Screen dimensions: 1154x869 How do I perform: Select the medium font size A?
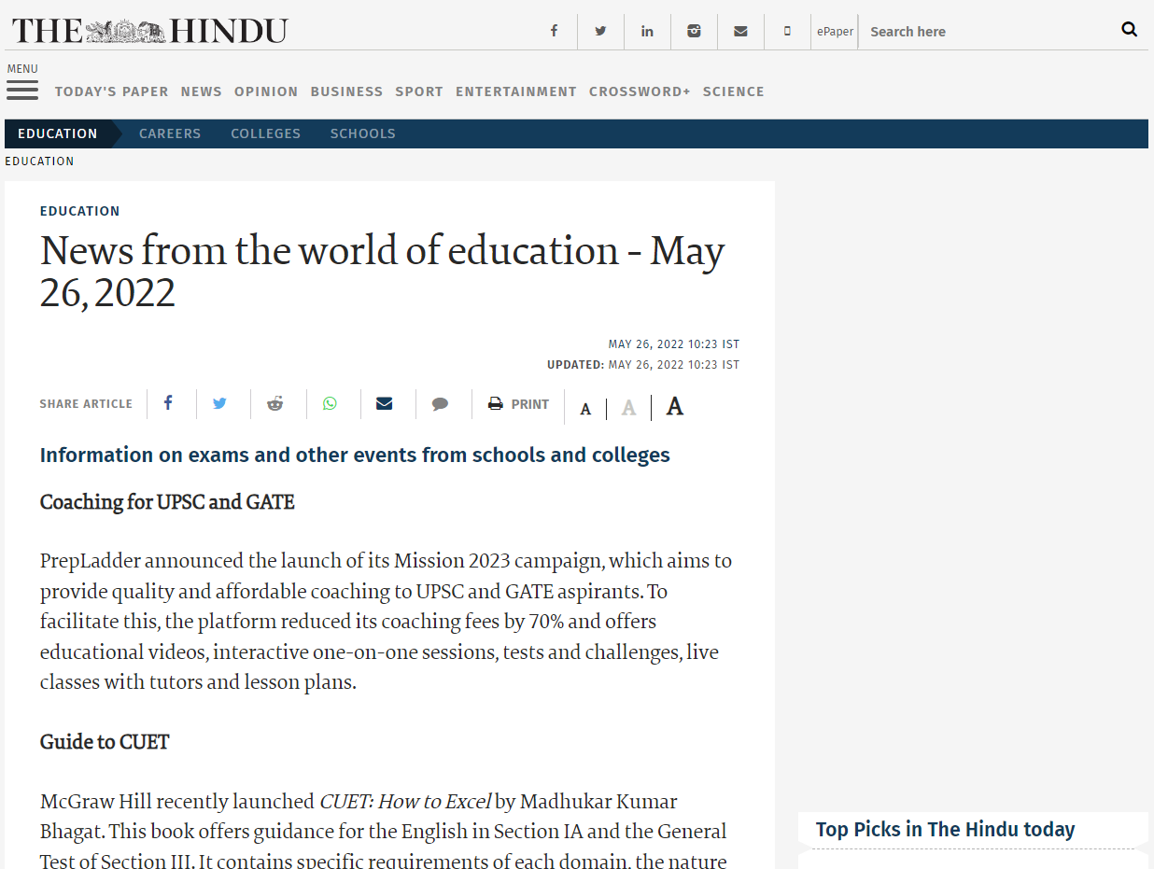point(629,408)
